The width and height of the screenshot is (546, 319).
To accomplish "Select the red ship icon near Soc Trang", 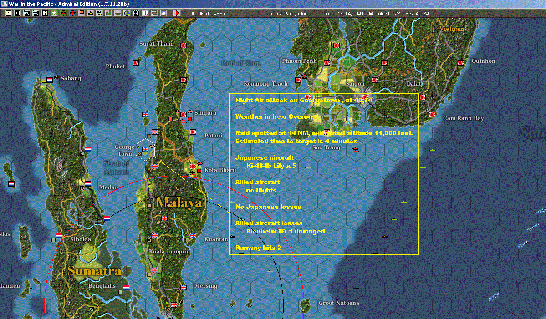I will (355, 150).
